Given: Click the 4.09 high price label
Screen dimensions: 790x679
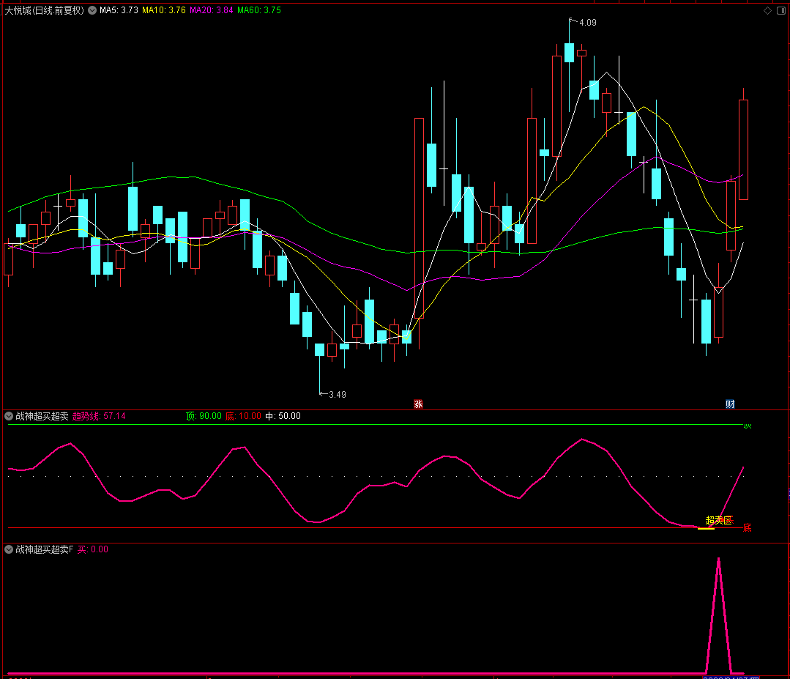Looking at the screenshot, I should [587, 23].
